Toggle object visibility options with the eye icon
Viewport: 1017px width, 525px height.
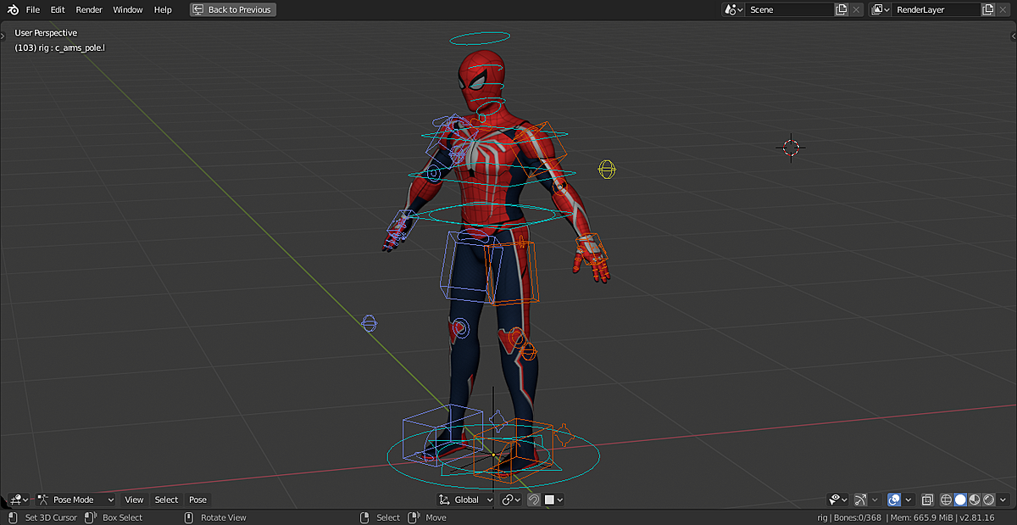tap(834, 500)
